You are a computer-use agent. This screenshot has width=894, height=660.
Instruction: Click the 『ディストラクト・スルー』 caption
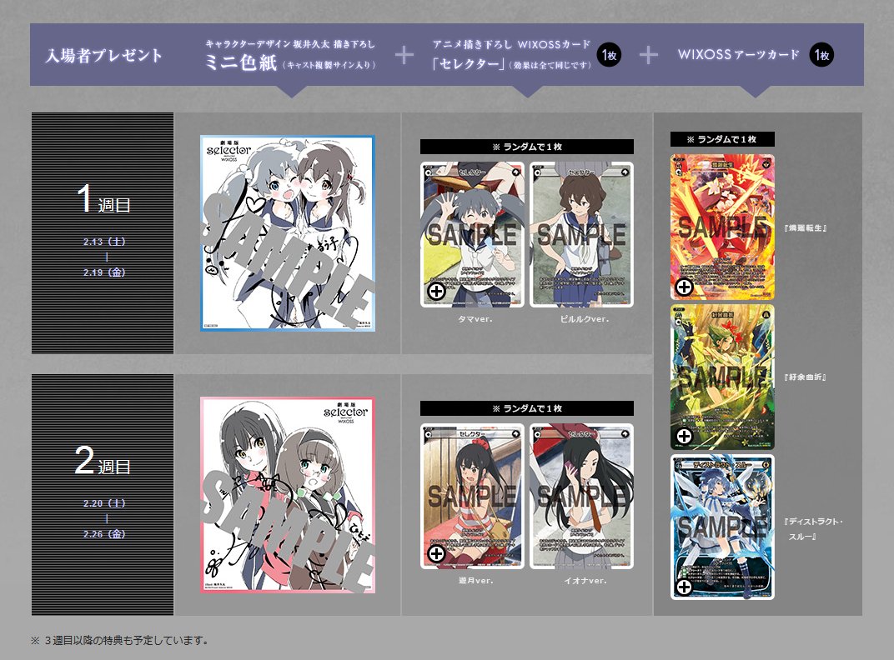click(x=813, y=529)
